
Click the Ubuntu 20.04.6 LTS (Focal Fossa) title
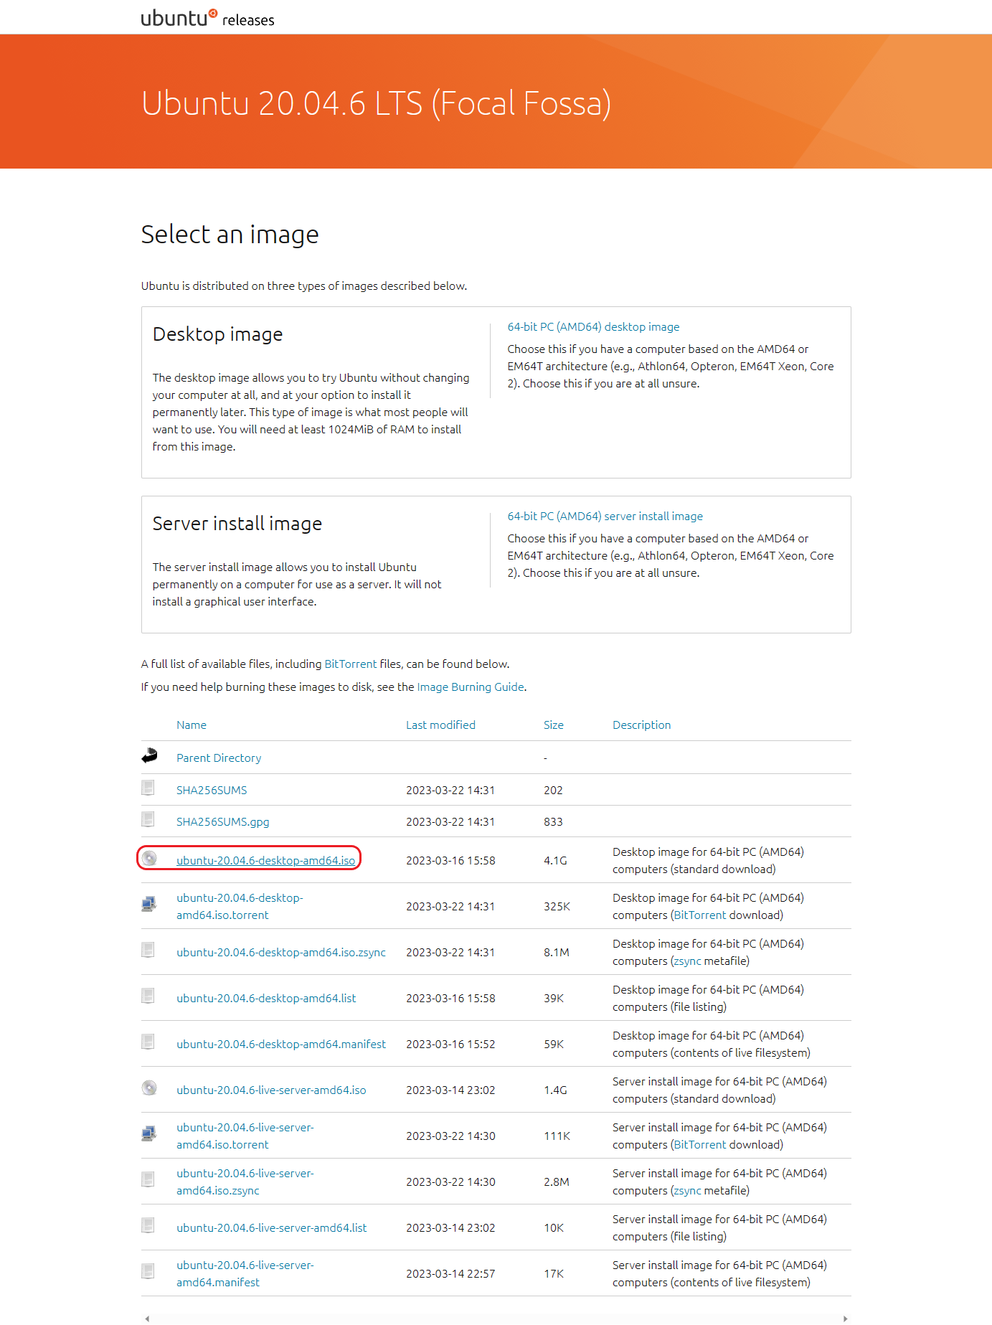point(376,104)
